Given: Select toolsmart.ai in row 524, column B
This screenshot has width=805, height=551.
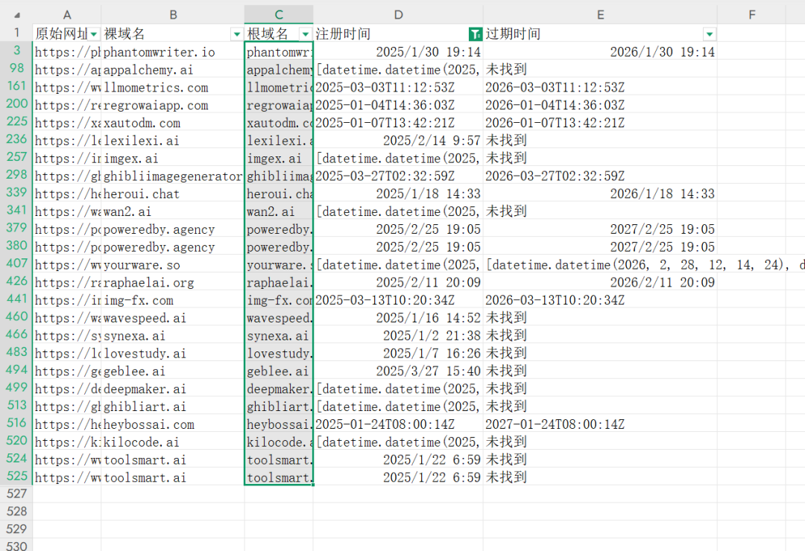Looking at the screenshot, I should [x=173, y=459].
